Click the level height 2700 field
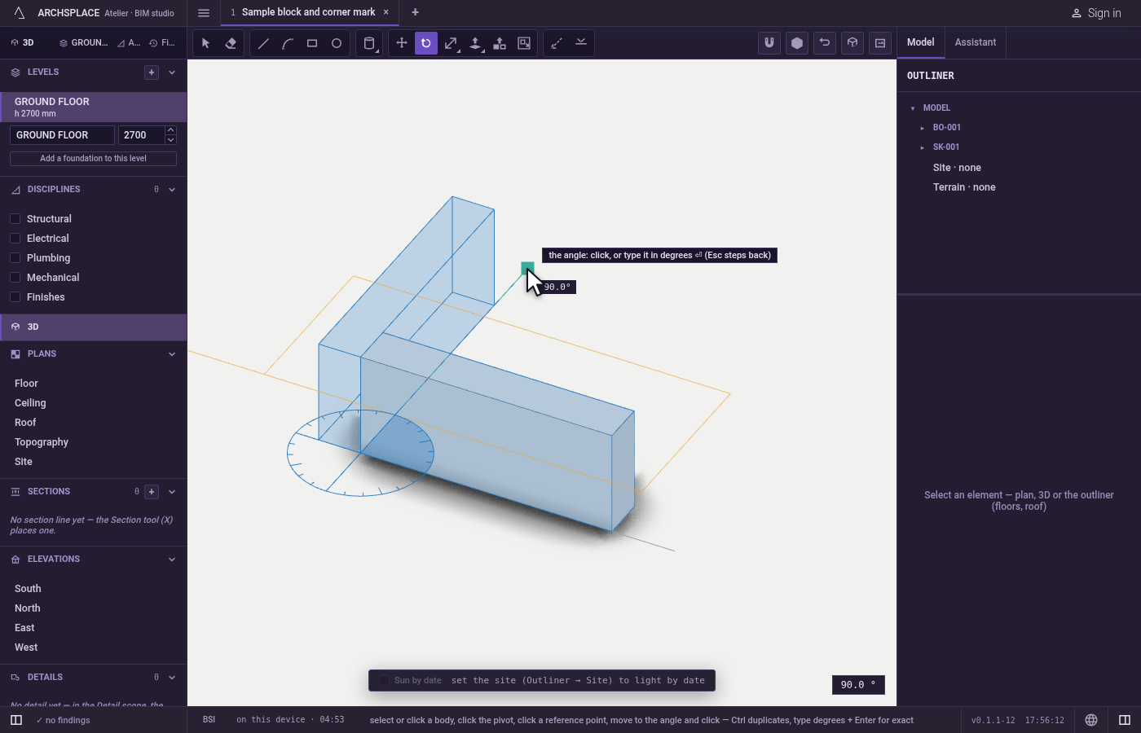1141x733 pixels. (141, 135)
